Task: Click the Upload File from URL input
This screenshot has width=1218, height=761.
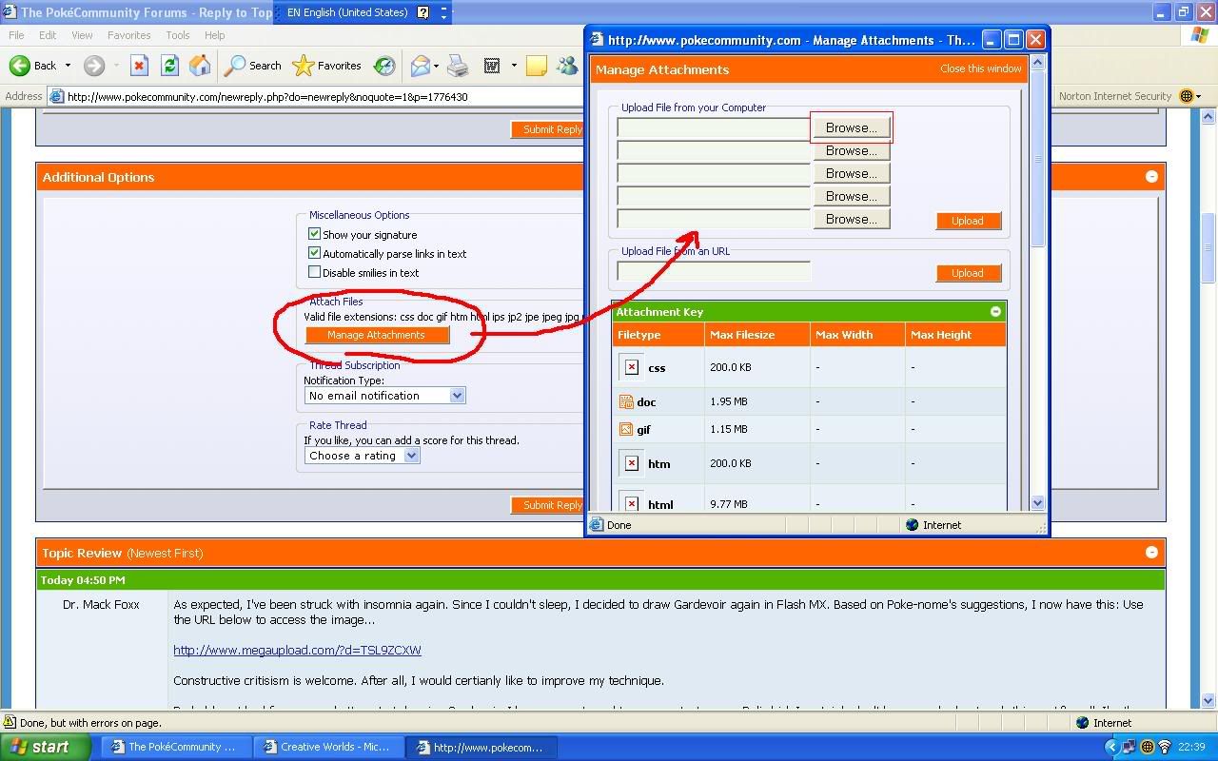Action: pyautogui.click(x=714, y=272)
